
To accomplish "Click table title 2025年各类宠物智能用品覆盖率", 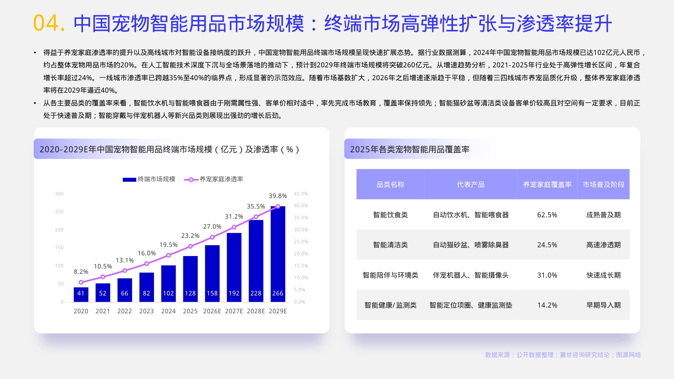I will click(x=409, y=149).
